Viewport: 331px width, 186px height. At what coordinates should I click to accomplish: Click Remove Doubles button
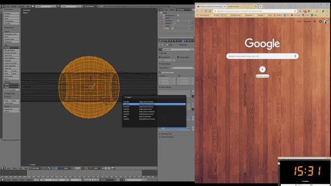(x=11, y=89)
